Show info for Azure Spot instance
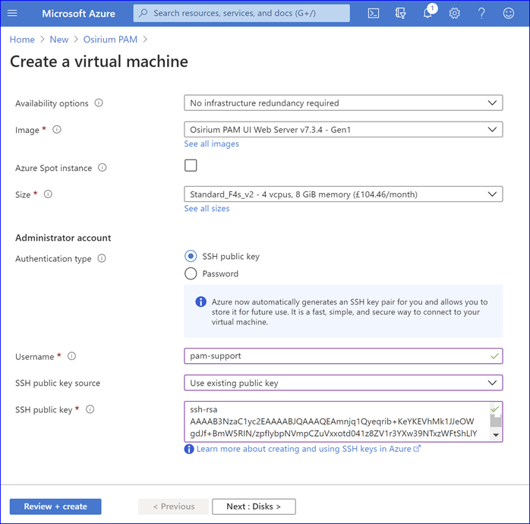The width and height of the screenshot is (530, 524). [x=102, y=168]
